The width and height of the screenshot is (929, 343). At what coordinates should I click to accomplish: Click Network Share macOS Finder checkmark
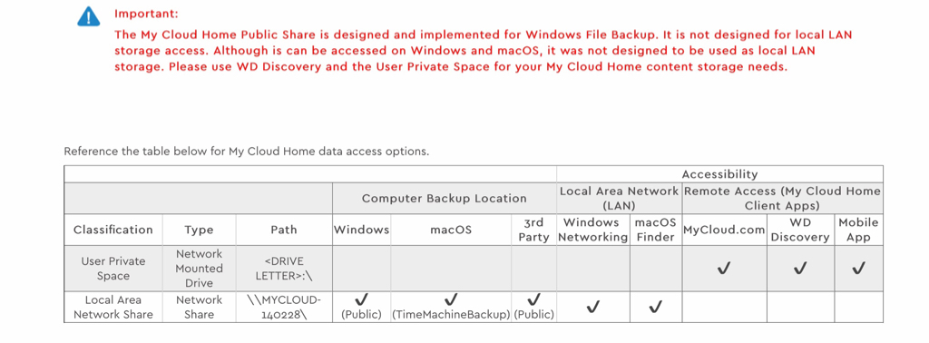click(x=656, y=308)
